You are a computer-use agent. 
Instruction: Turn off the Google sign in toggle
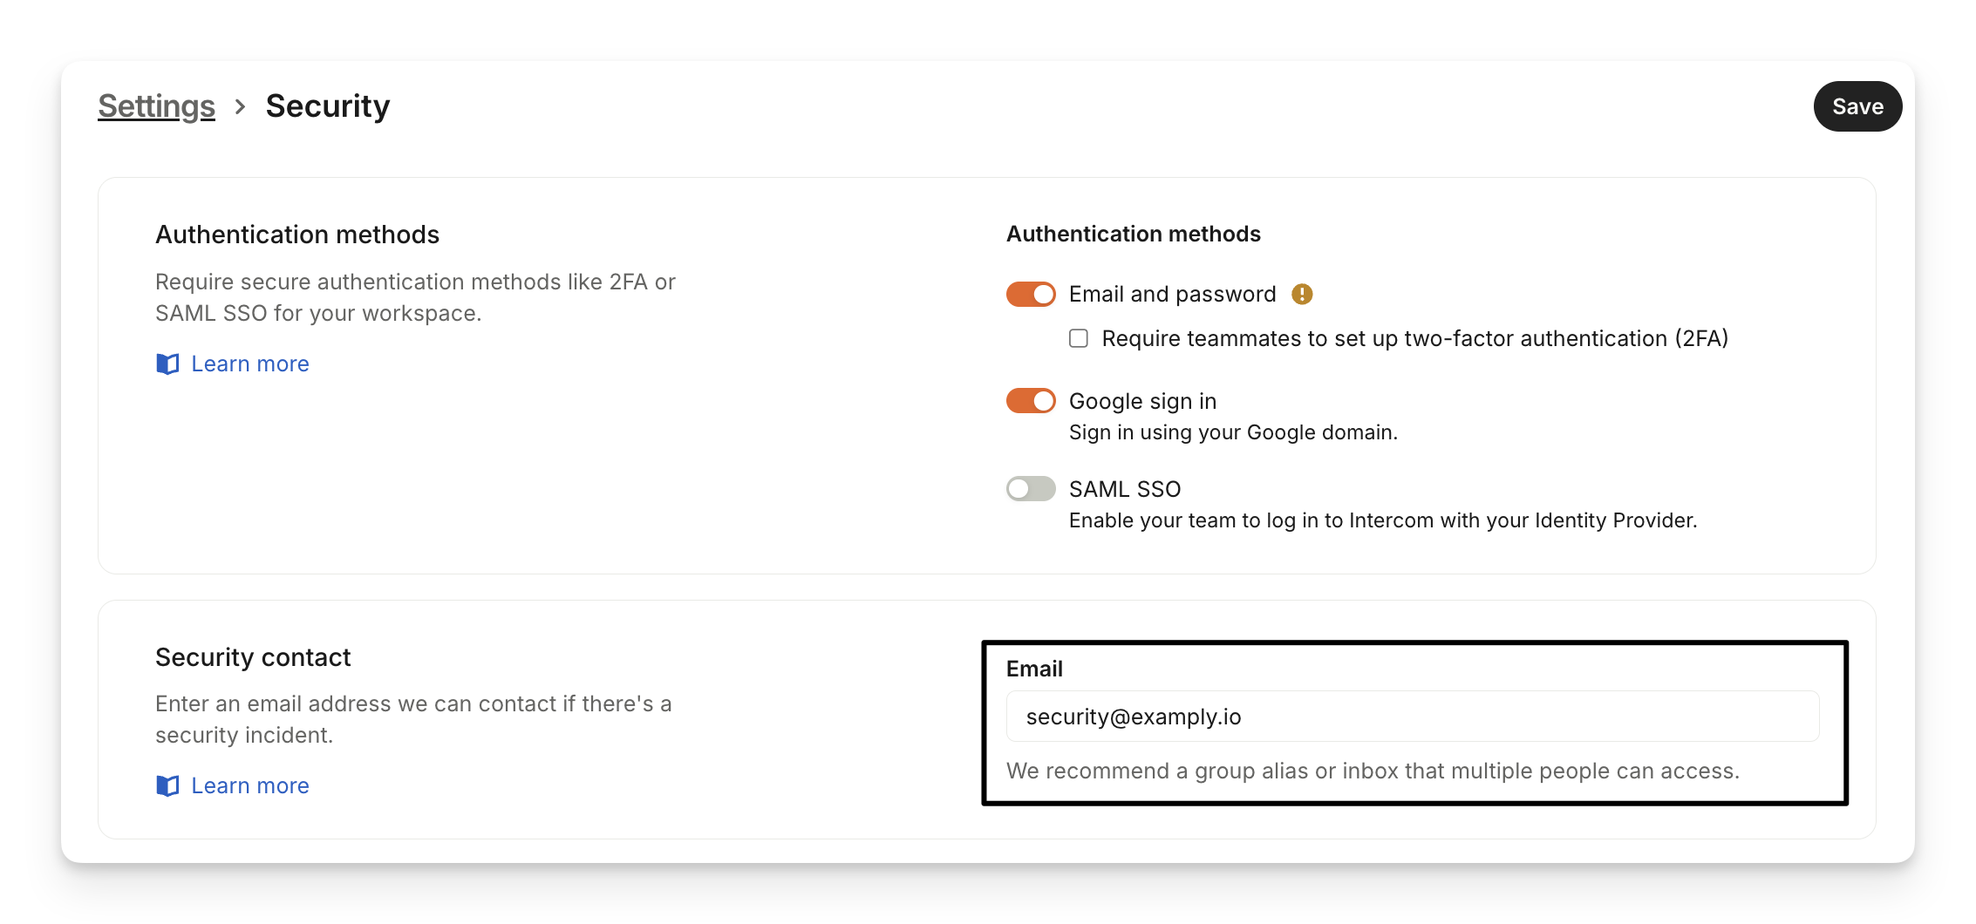1031,401
